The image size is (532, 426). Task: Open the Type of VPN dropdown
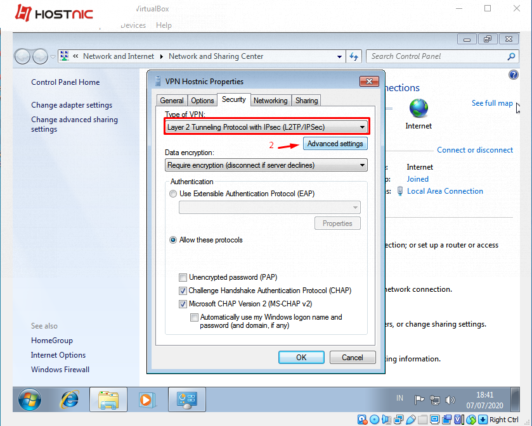[x=360, y=126]
